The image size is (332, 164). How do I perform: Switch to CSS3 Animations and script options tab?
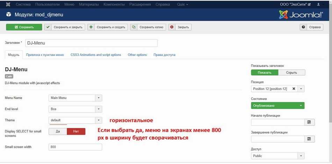(96, 55)
